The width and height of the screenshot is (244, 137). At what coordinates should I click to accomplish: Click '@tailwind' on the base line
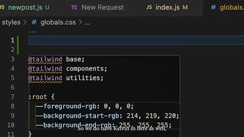click(x=45, y=59)
